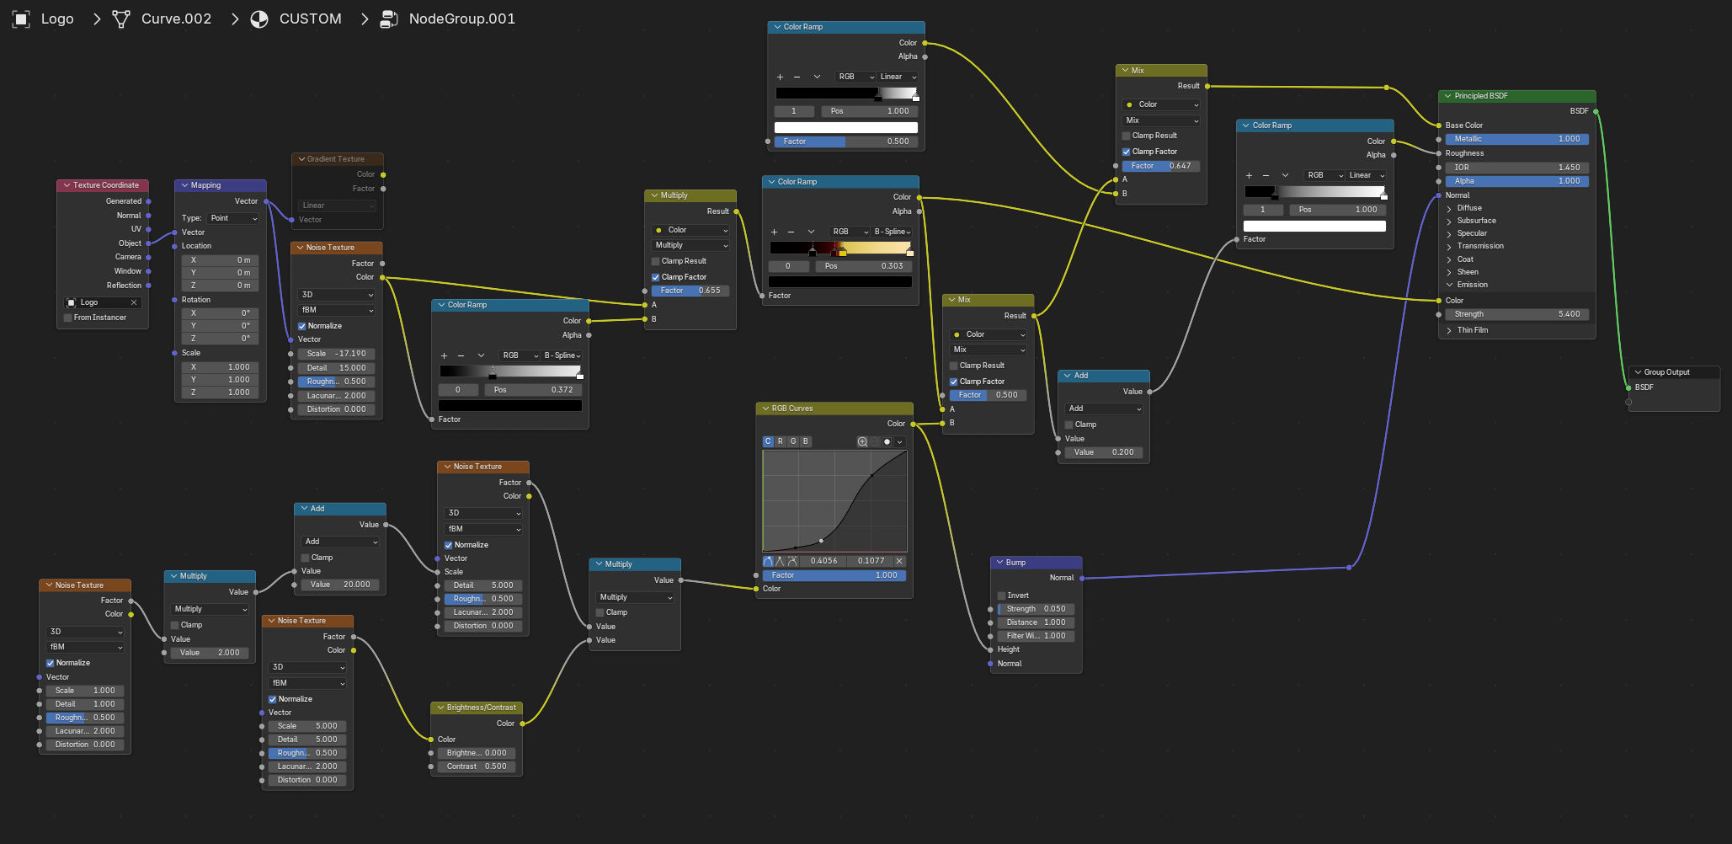The width and height of the screenshot is (1732, 844).
Task: Expand the Subsurface panel in Principled BSDF
Action: [x=1449, y=221]
